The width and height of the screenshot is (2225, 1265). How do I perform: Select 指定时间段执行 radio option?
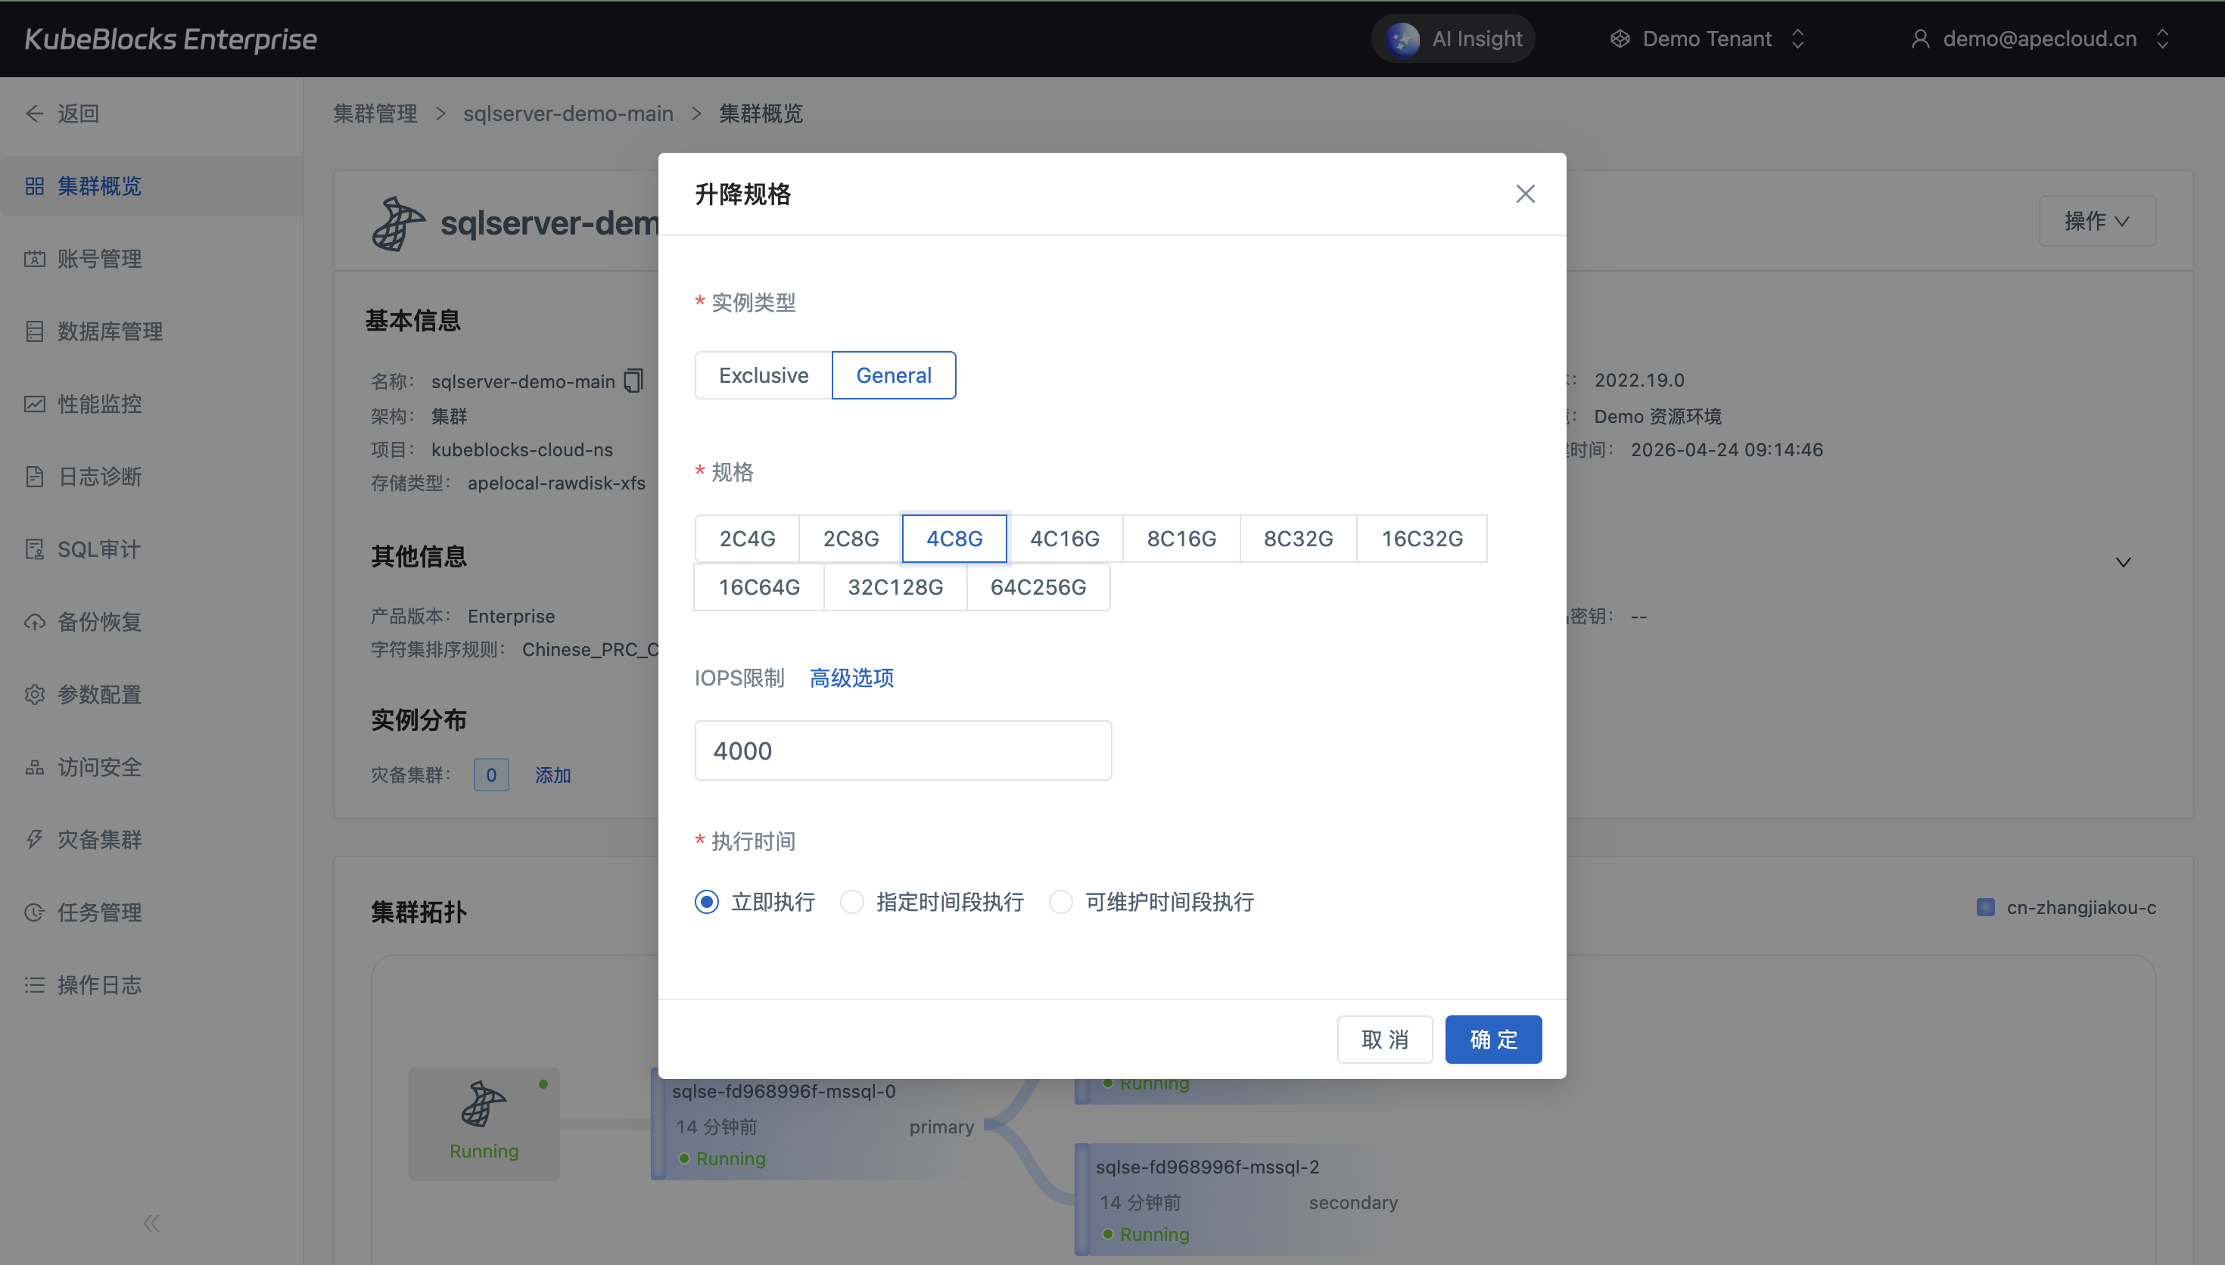(x=852, y=902)
